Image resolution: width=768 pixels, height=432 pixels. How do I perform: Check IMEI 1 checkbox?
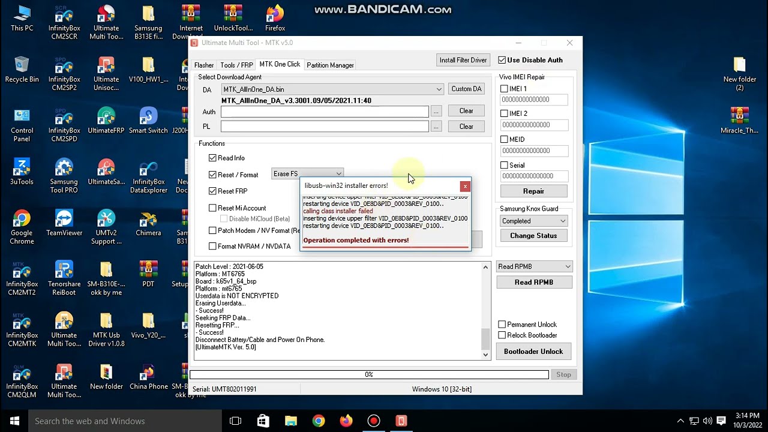(504, 89)
